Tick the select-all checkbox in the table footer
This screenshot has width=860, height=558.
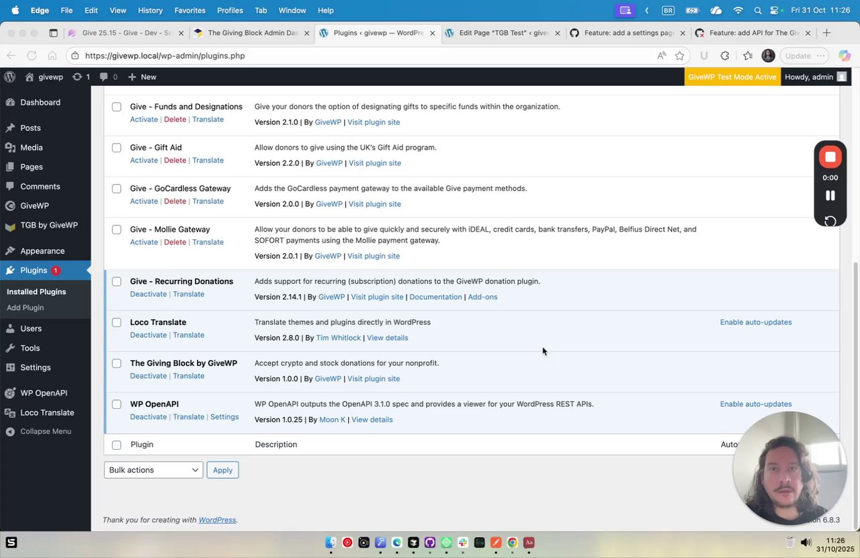point(117,445)
